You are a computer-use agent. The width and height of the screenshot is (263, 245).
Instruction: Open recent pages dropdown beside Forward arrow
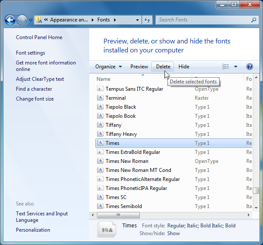pos(30,20)
